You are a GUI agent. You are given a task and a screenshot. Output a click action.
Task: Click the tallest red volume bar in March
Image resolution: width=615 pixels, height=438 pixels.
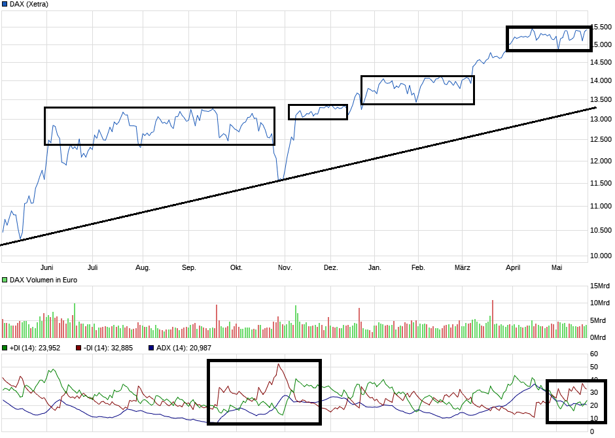(x=492, y=319)
